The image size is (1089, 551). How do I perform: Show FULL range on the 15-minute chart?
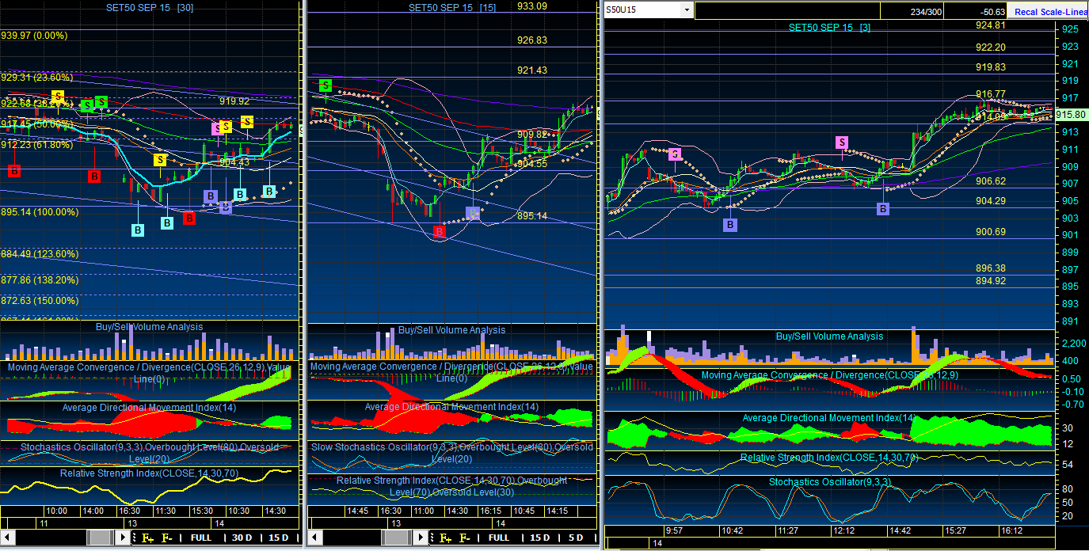click(x=499, y=538)
